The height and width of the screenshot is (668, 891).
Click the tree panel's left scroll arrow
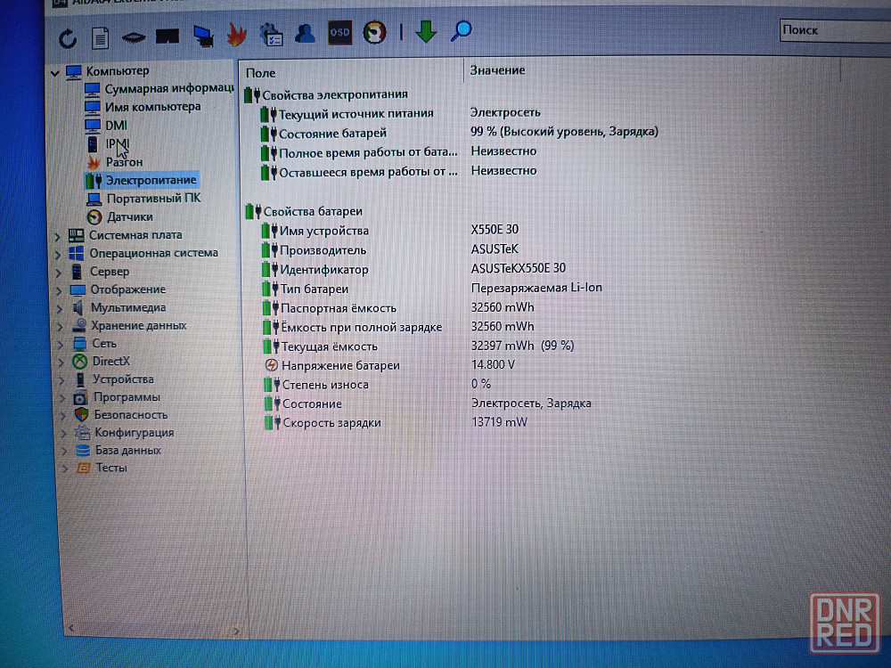[71, 628]
